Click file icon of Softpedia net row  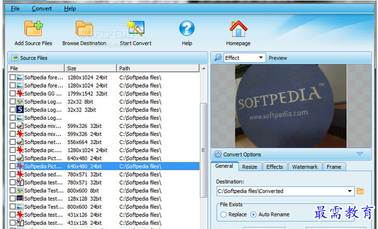click(20, 142)
